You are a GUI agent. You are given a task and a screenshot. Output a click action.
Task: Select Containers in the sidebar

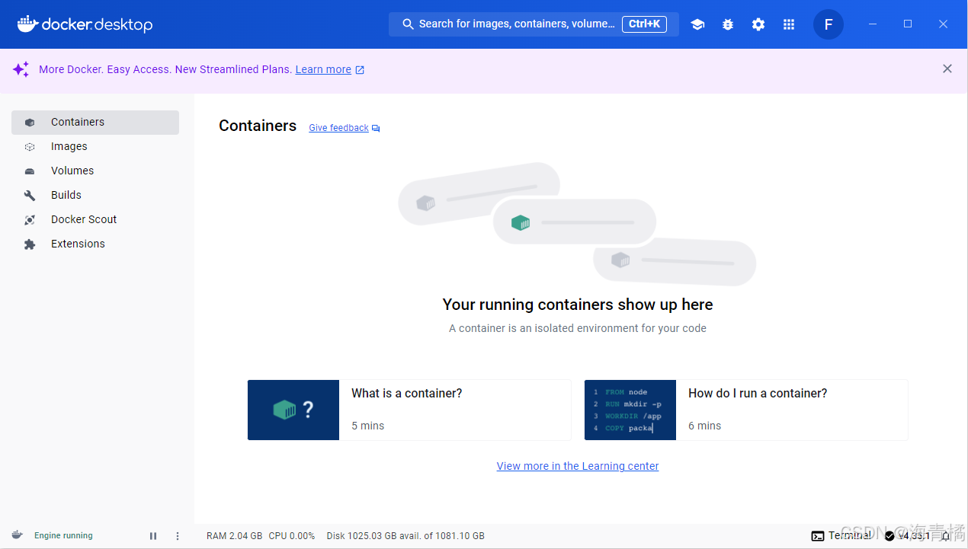tap(95, 122)
